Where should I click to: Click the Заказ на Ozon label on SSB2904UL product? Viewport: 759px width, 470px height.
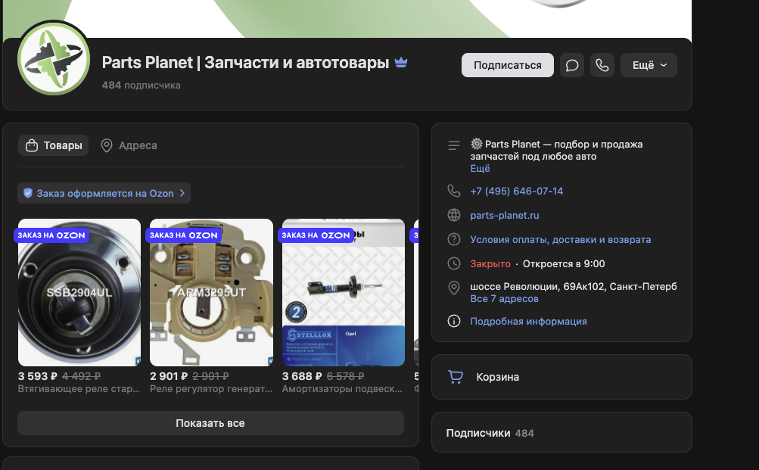point(51,235)
